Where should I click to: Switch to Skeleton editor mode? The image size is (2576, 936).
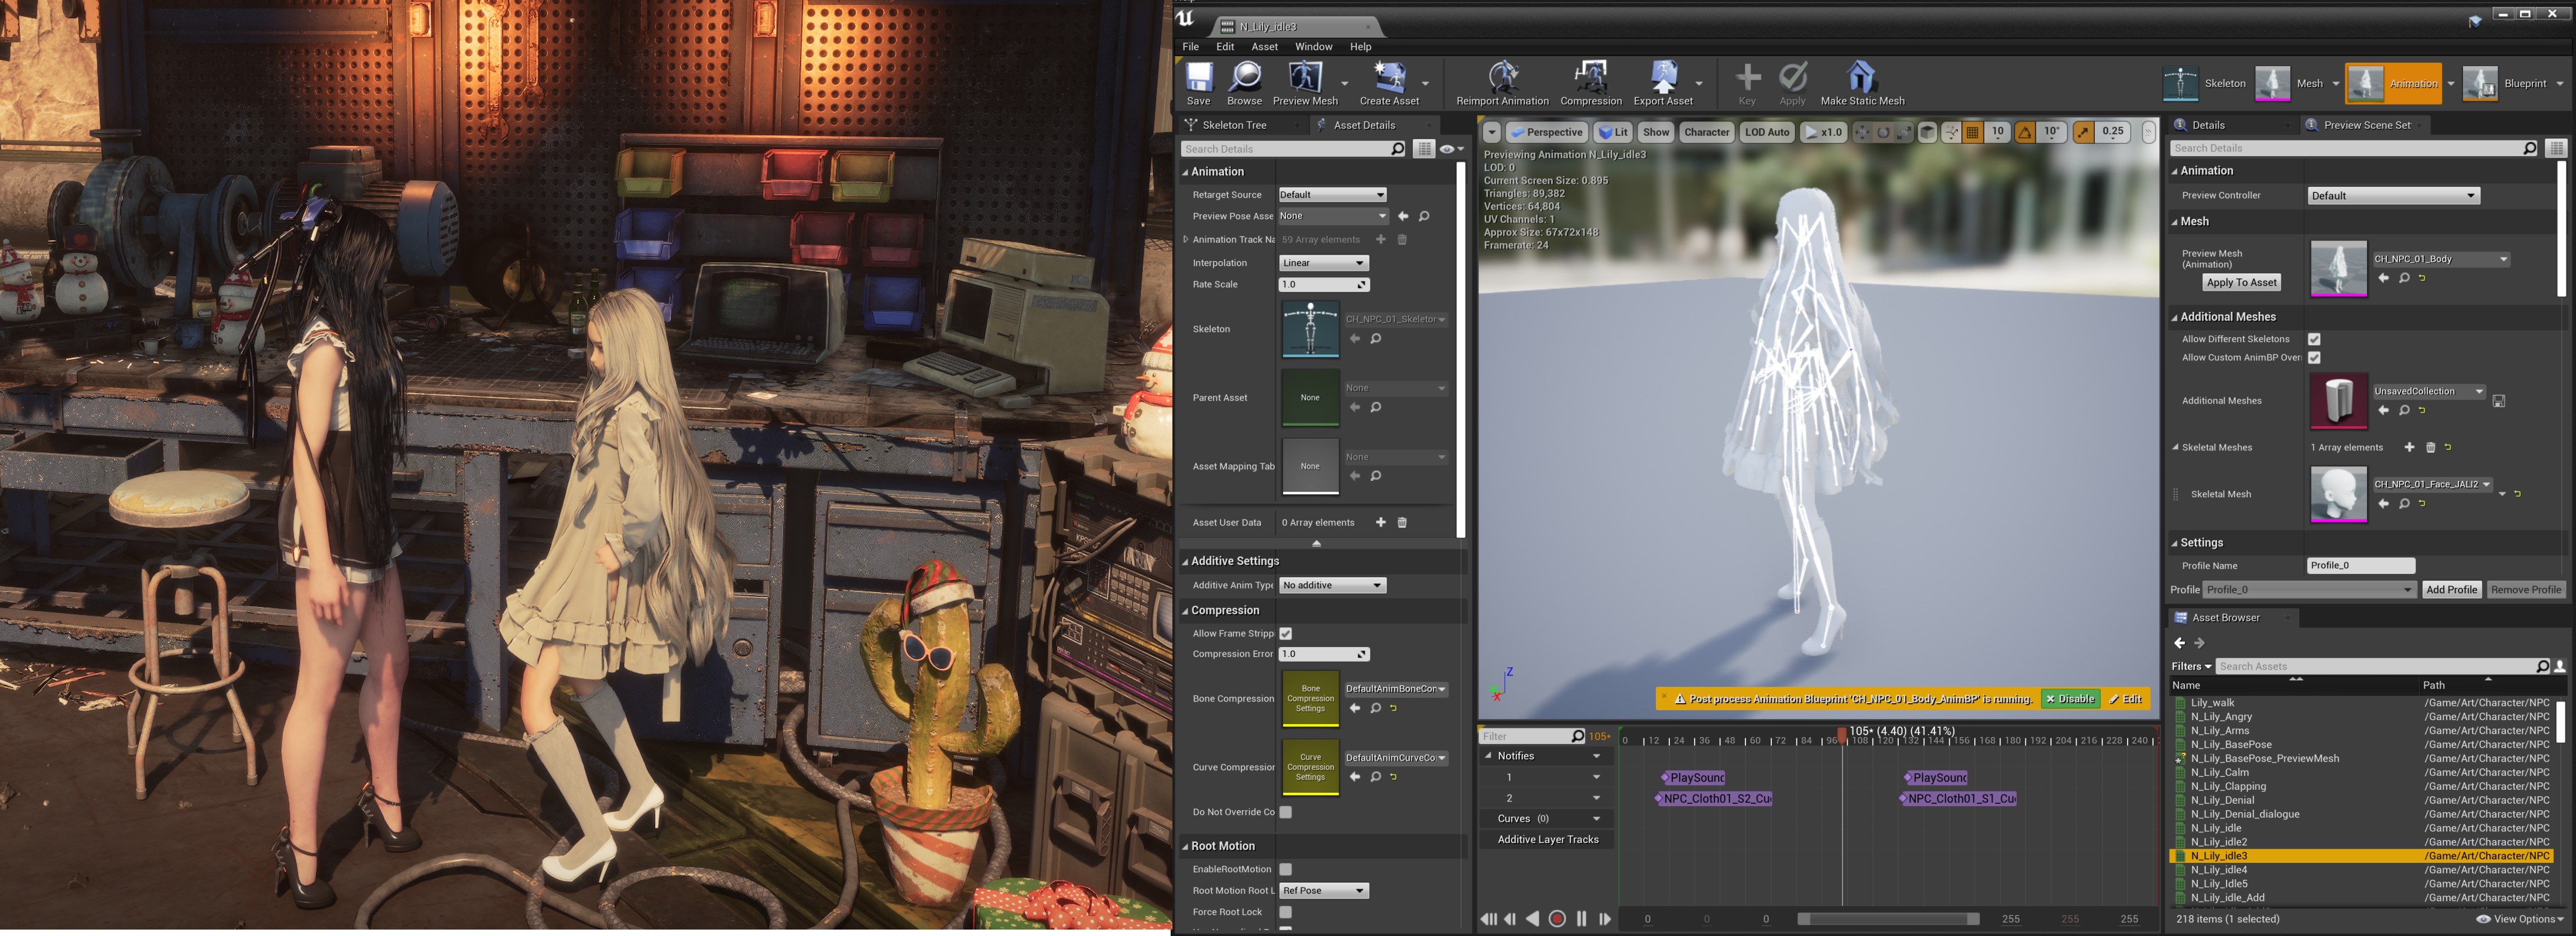tap(2204, 84)
